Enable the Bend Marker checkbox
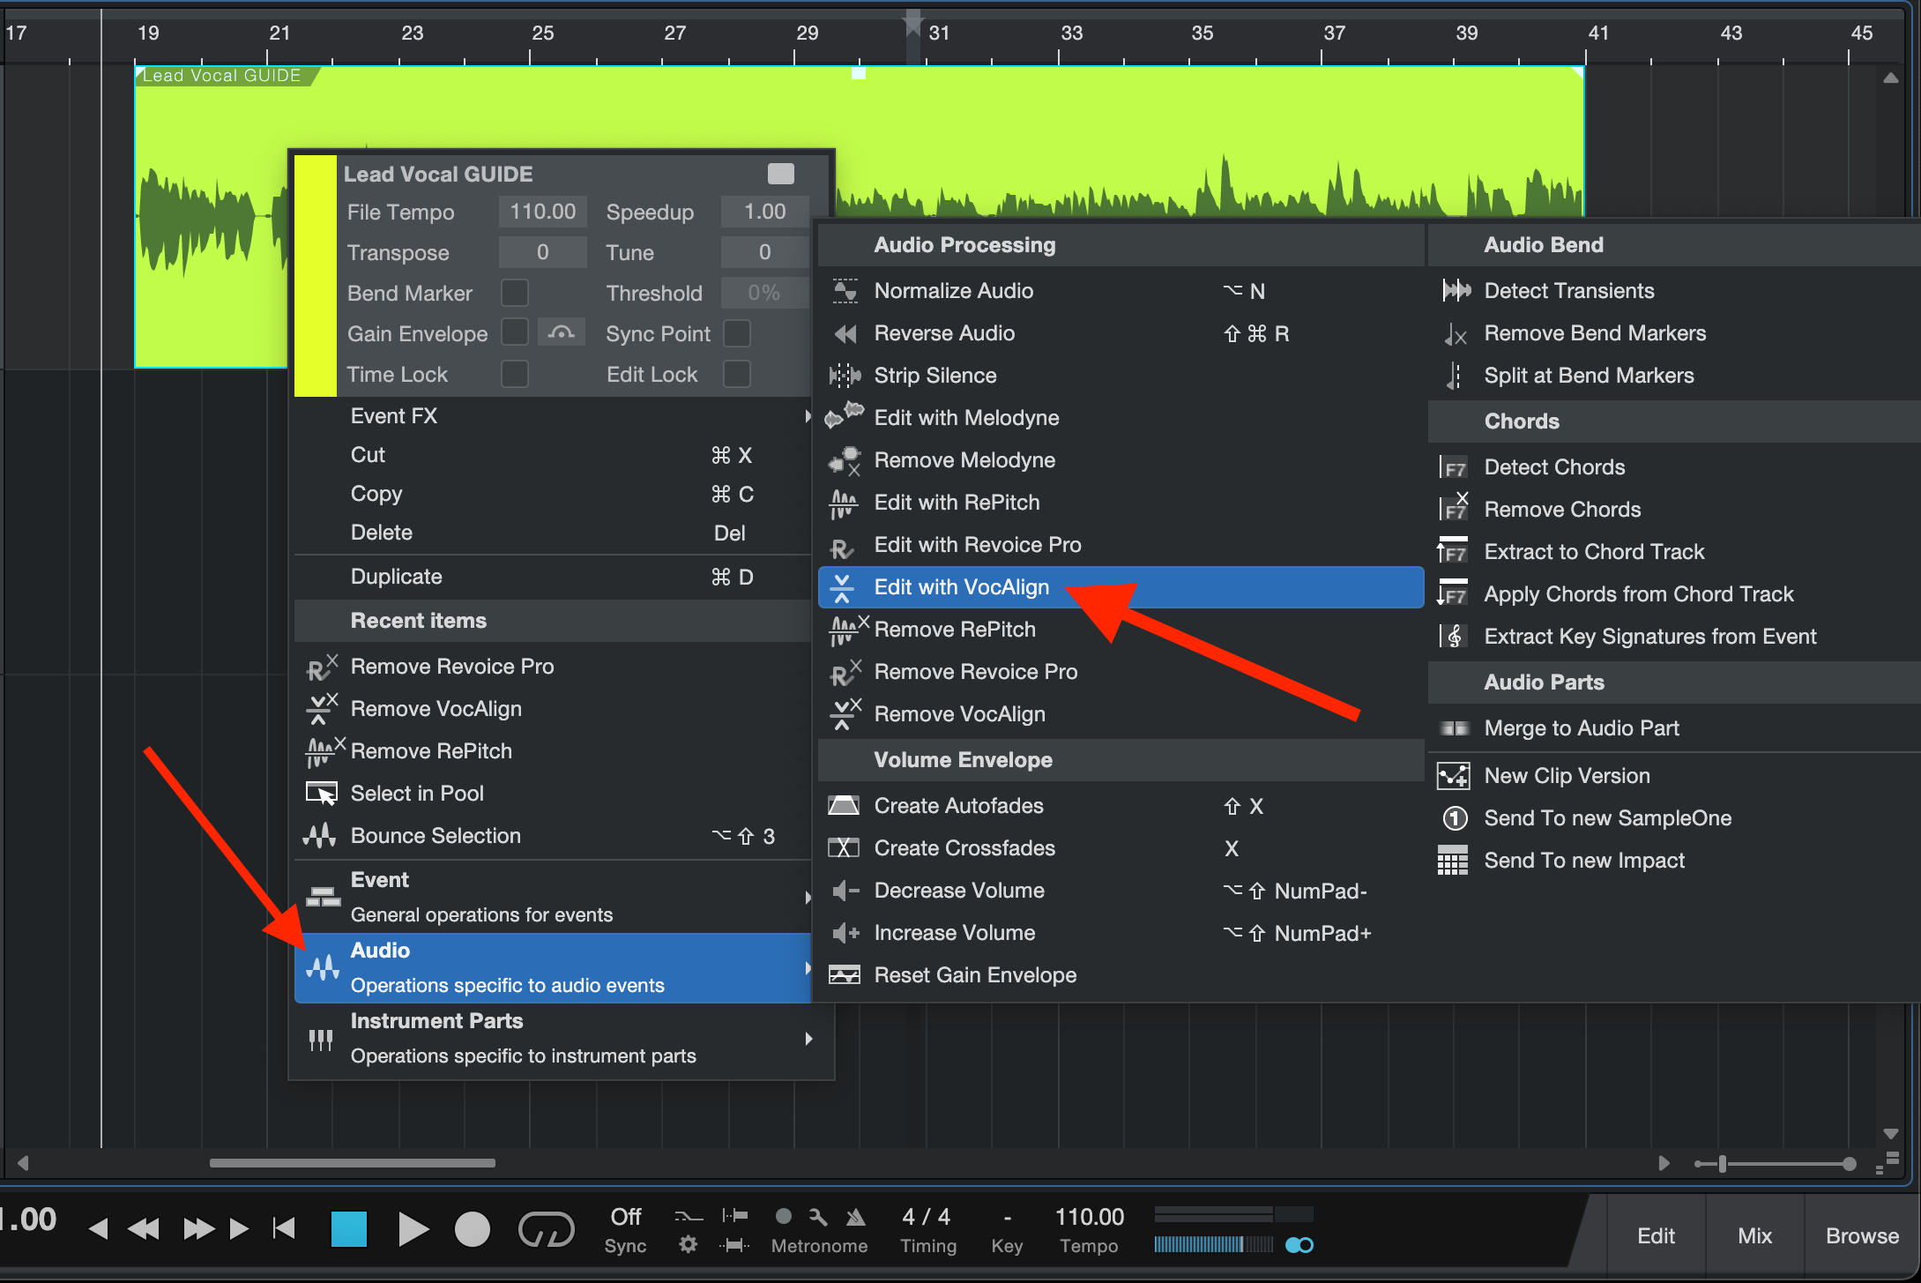 (x=514, y=293)
